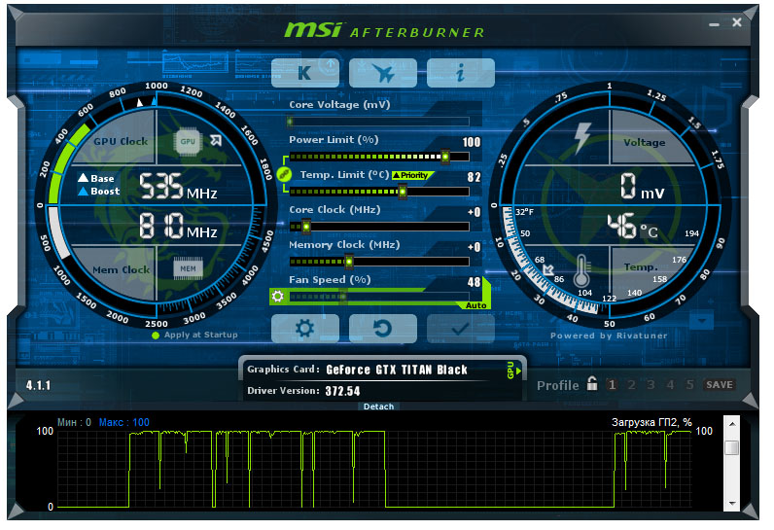Click the Загрузка ГП2, % graph label
Viewport: 774px width, 530px height.
651,422
